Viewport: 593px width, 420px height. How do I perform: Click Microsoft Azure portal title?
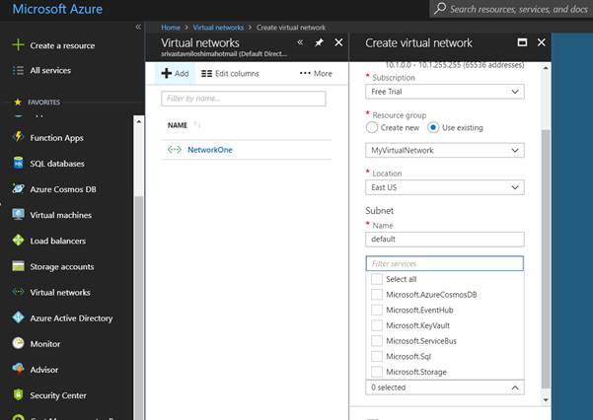pyautogui.click(x=57, y=9)
